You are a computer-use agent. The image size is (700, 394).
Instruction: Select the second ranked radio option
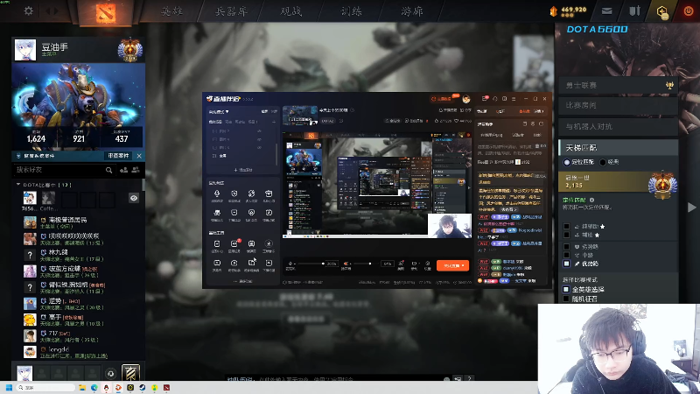click(603, 162)
